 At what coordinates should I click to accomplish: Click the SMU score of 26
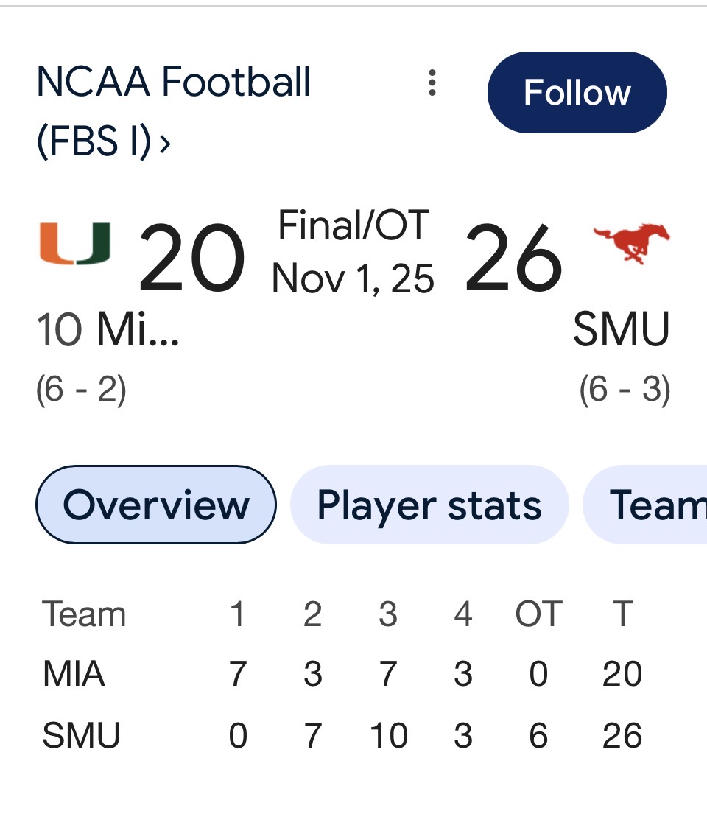pos(513,258)
